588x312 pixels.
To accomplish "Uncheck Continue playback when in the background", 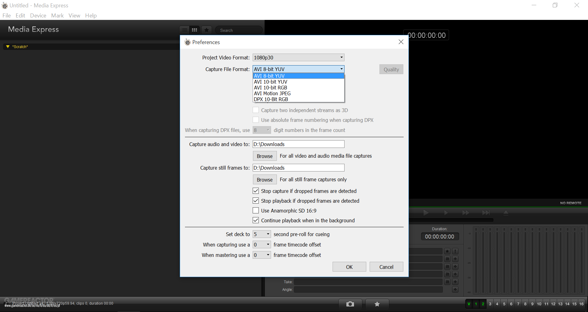I will click(256, 220).
